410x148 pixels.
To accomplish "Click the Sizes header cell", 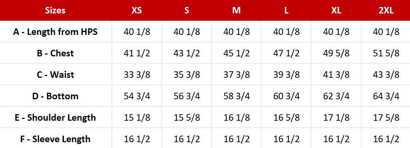I will tap(55, 11).
